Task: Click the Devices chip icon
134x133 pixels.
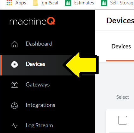Action: [x=15, y=64]
